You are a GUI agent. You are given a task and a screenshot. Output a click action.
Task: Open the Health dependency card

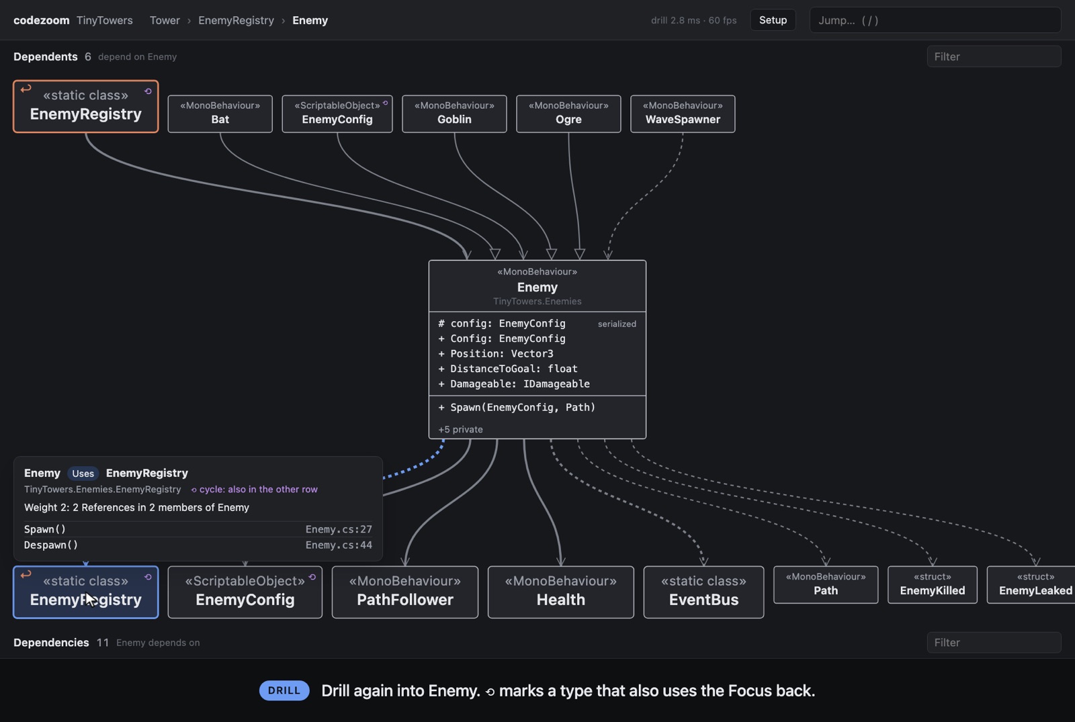pyautogui.click(x=561, y=592)
